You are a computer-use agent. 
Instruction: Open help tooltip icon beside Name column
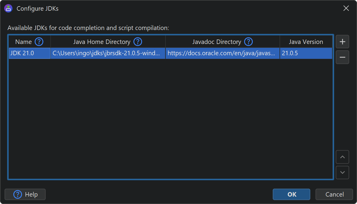click(x=39, y=42)
